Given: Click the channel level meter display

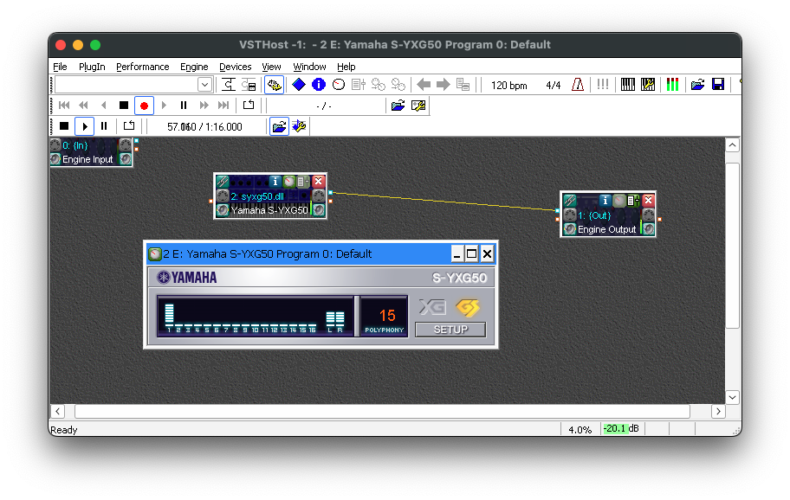Looking at the screenshot, I should 256,316.
